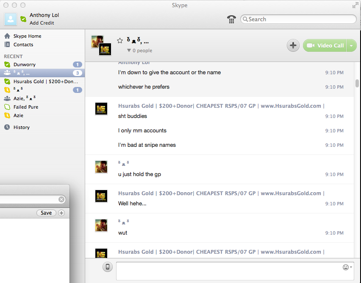
Task: Click the Contacts book icon
Action: point(7,45)
